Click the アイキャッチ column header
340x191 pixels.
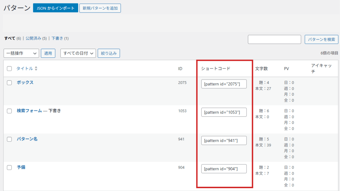tap(322, 68)
